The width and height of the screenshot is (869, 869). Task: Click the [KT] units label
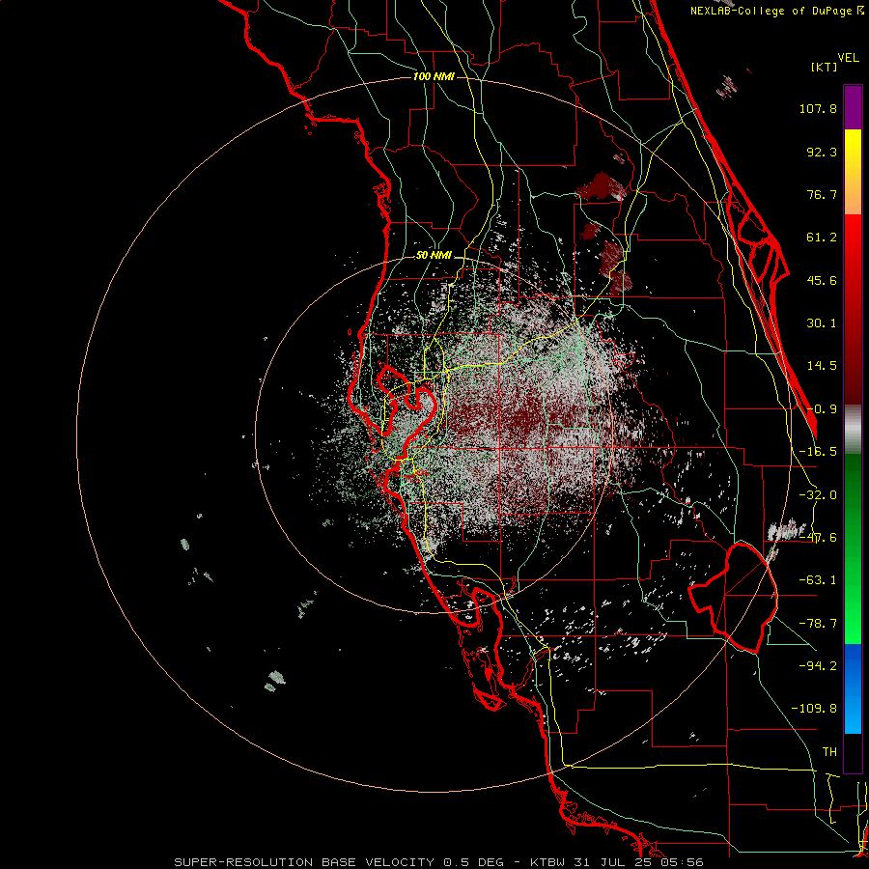825,67
